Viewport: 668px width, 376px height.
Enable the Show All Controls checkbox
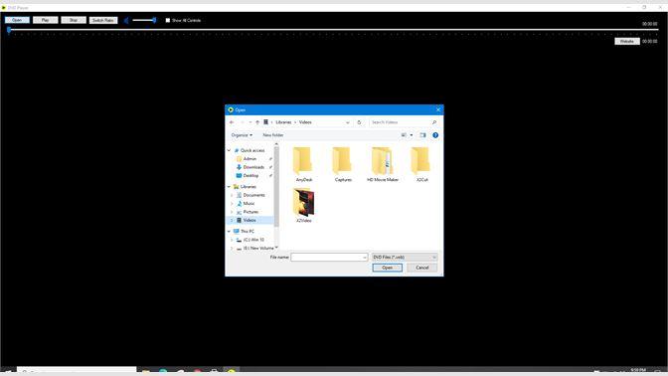(x=168, y=20)
